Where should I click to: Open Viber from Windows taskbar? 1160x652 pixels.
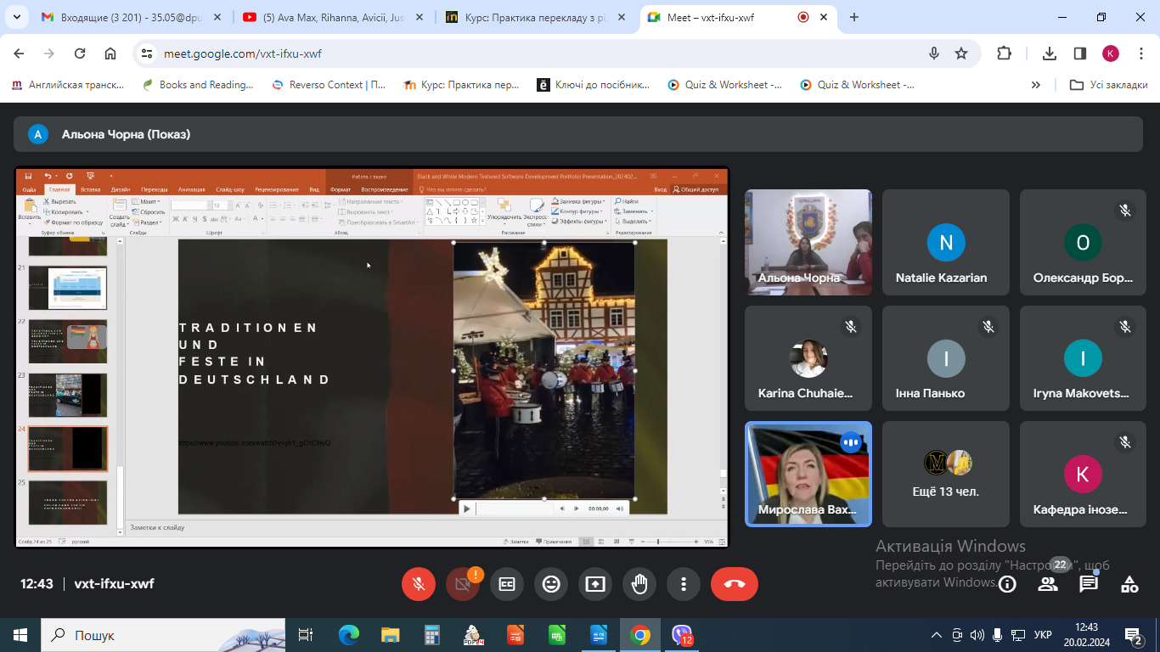(682, 635)
